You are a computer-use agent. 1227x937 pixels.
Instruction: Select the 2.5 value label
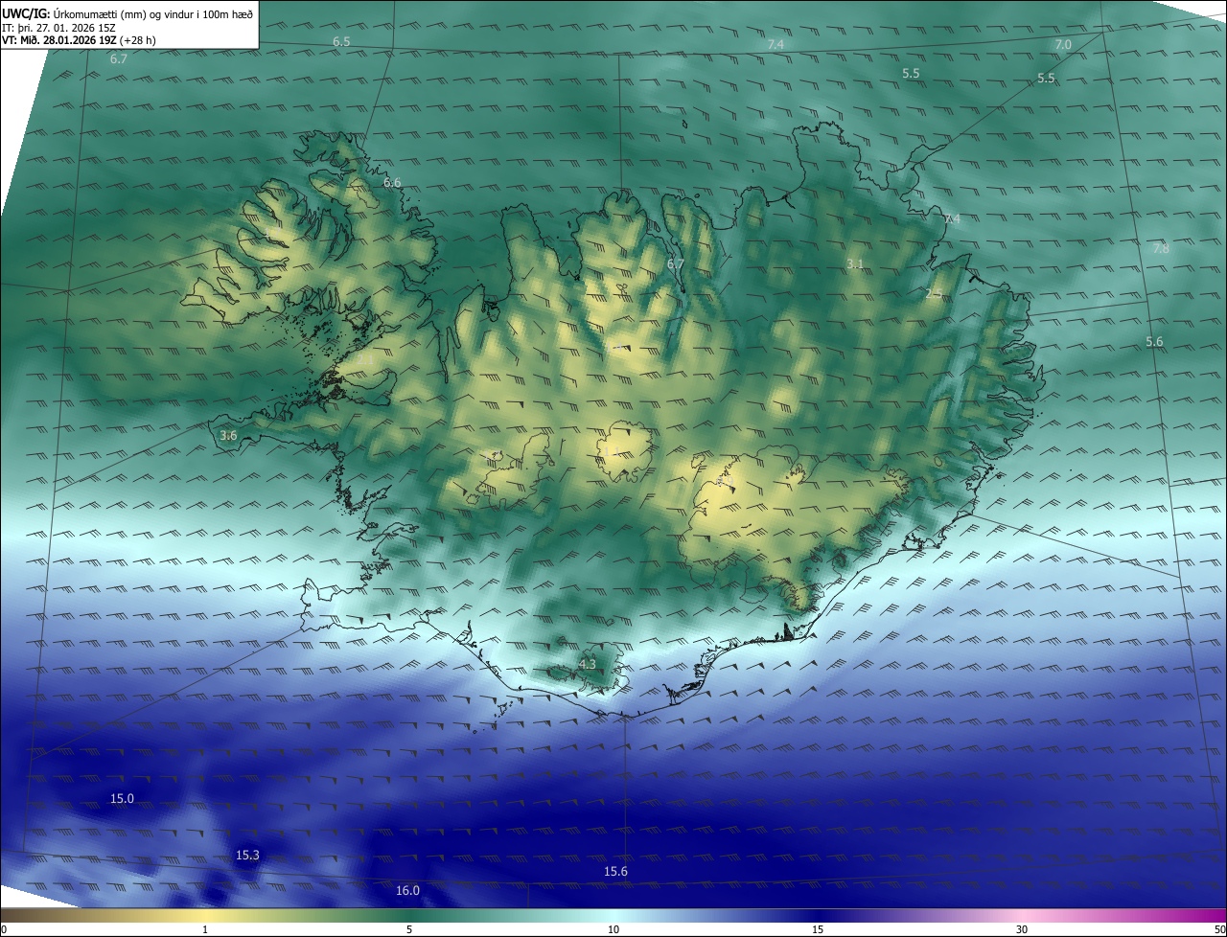934,293
